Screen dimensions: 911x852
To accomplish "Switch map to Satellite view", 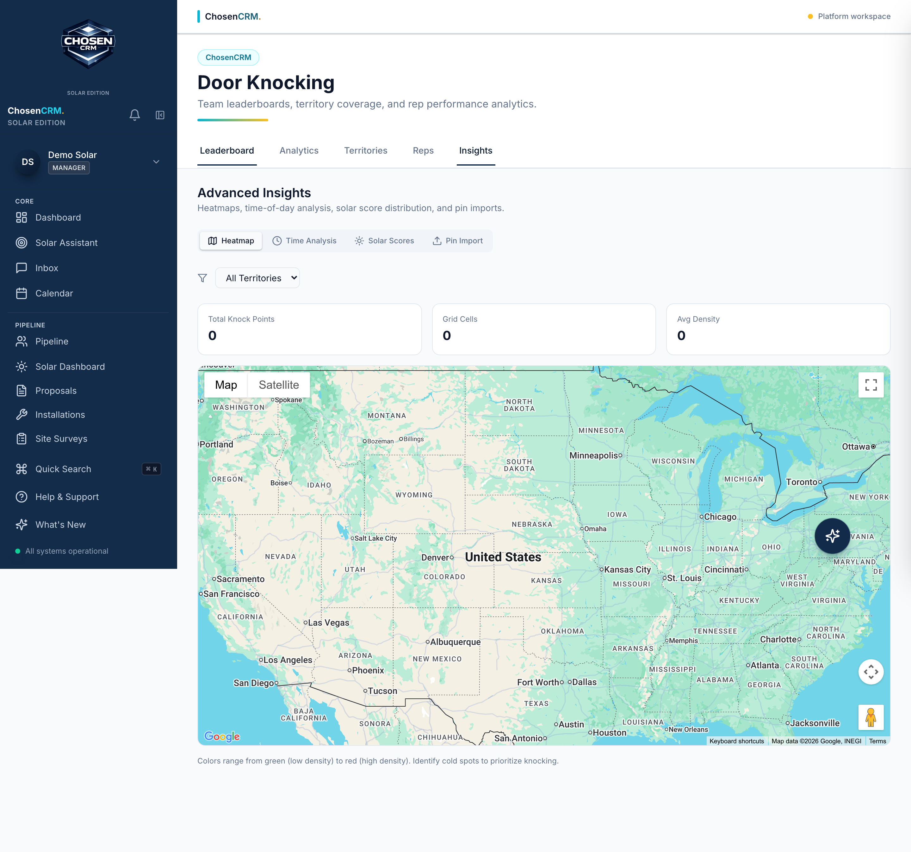I will pos(279,385).
